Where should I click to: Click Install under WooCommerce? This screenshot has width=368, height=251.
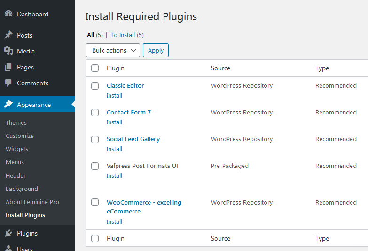(x=114, y=221)
